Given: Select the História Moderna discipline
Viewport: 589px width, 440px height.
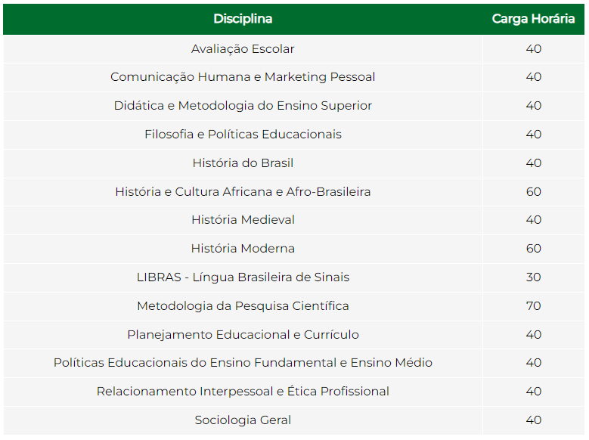Looking at the screenshot, I should coord(243,249).
